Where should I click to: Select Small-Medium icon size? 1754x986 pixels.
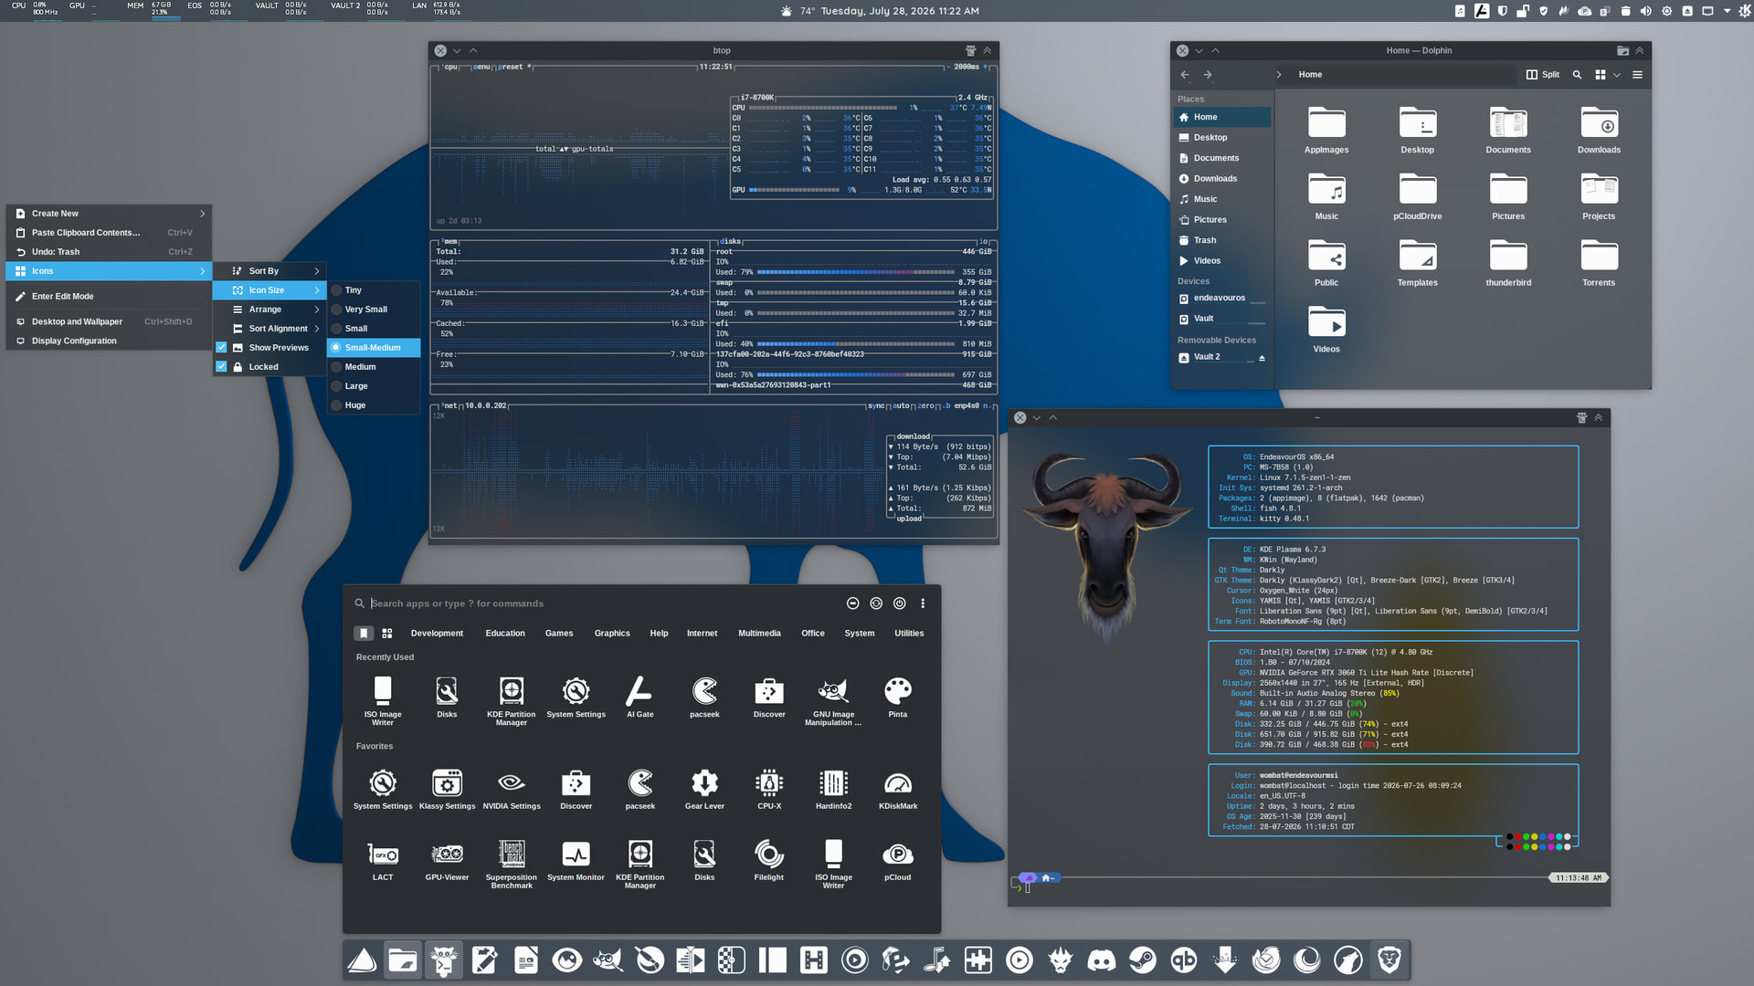[374, 348]
